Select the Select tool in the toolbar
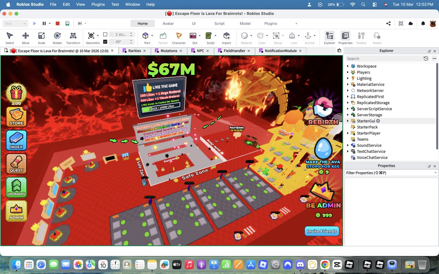Screen dimensions: 439x274 point(10,38)
